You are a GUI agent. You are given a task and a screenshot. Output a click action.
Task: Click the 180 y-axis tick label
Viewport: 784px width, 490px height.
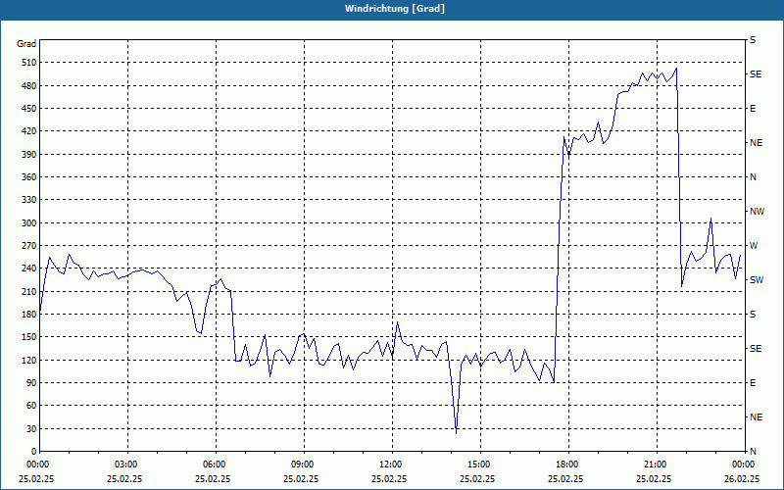(x=30, y=315)
